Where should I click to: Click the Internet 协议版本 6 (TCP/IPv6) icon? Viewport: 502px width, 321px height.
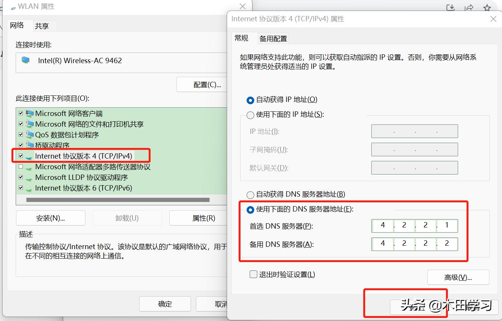pyautogui.click(x=30, y=188)
